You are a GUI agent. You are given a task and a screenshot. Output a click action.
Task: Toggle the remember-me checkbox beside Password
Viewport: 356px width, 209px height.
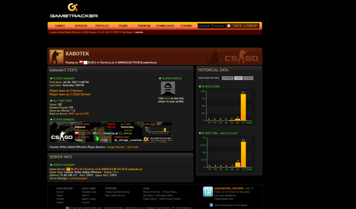pos(229,26)
